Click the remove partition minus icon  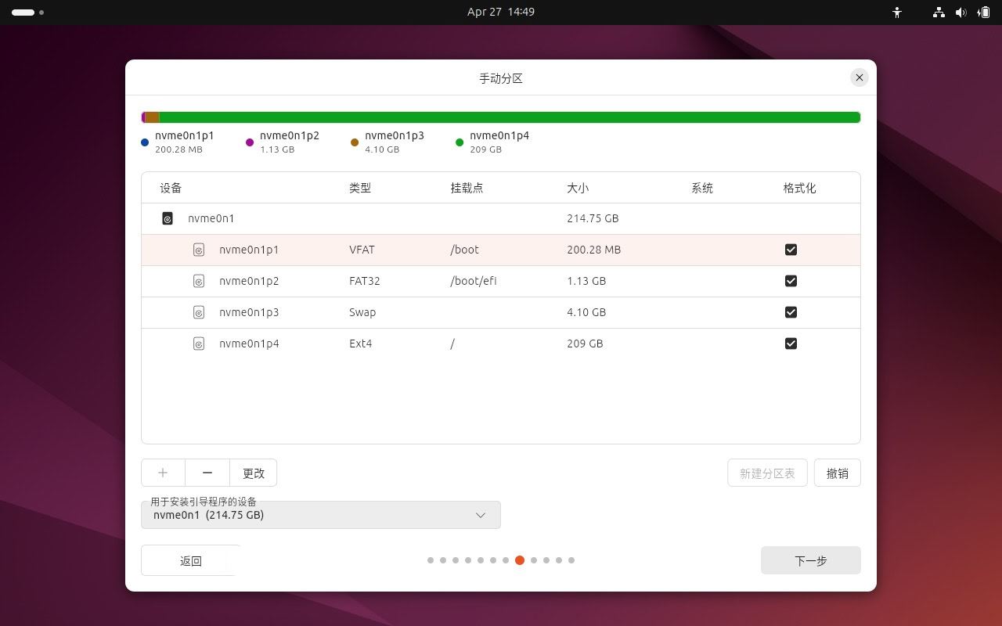207,473
